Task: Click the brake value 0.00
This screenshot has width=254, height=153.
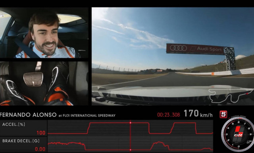Action: [40, 149]
